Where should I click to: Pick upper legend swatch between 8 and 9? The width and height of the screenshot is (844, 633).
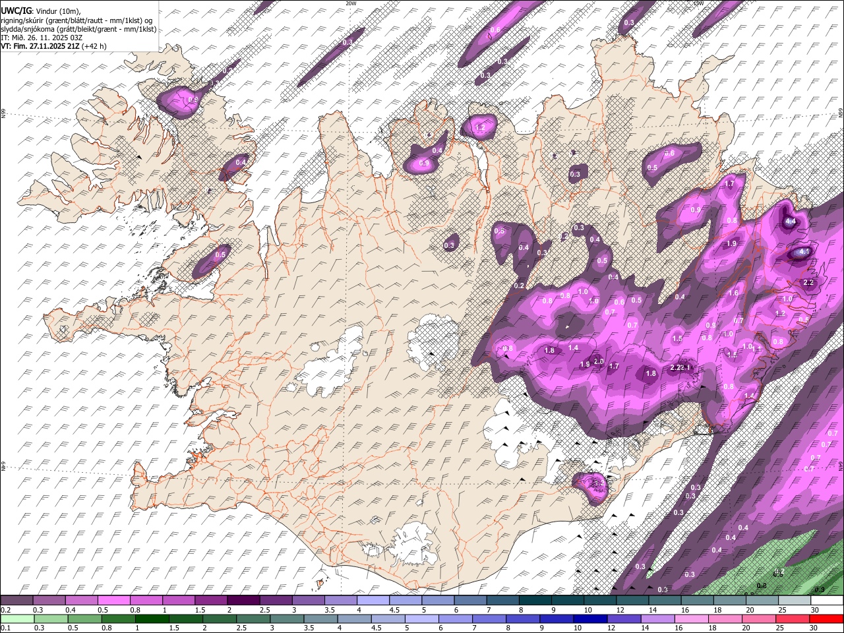pos(535,601)
